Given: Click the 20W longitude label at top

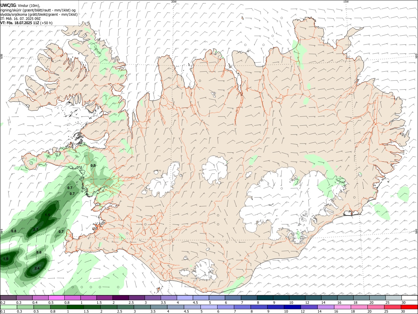Looking at the screenshot, I should 174,2.
